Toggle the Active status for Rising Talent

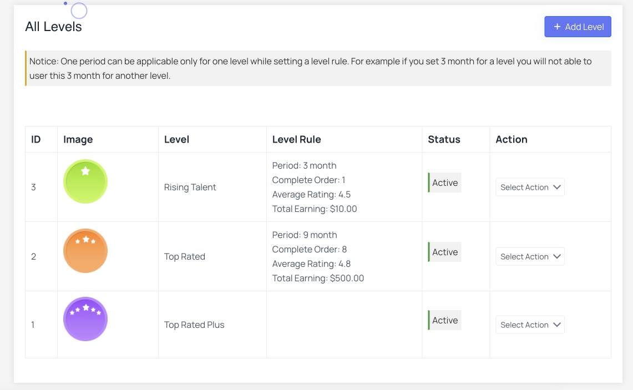(x=444, y=183)
